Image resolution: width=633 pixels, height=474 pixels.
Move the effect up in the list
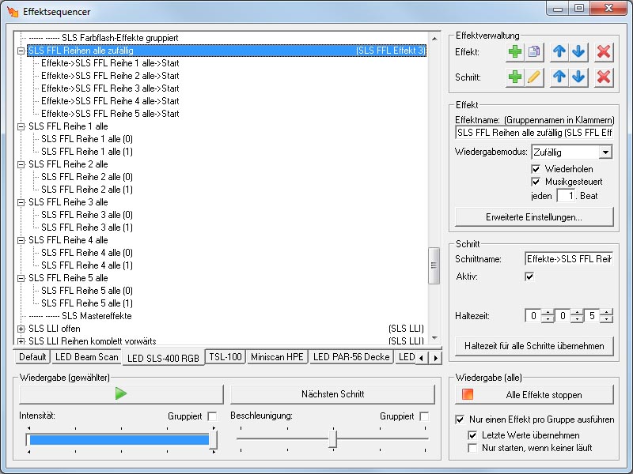coord(559,51)
